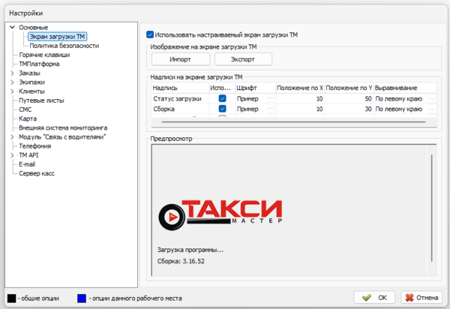The image size is (450, 309).
Task: Click the black общие опции color swatch
Action: click(x=11, y=298)
